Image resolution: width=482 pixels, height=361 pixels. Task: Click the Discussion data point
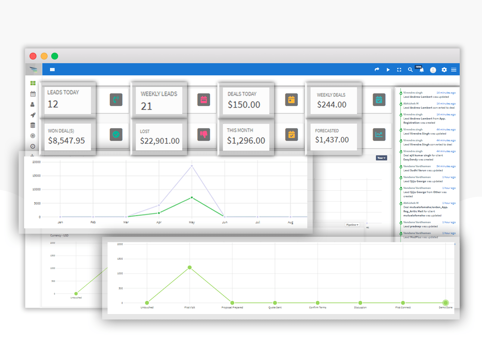pos(360,303)
